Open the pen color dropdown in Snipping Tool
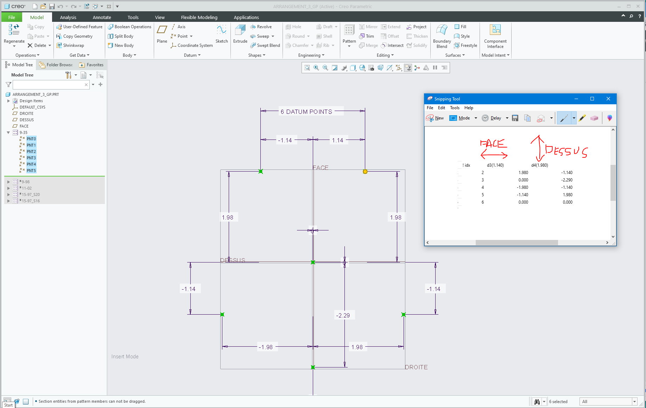This screenshot has width=646, height=408. [573, 118]
